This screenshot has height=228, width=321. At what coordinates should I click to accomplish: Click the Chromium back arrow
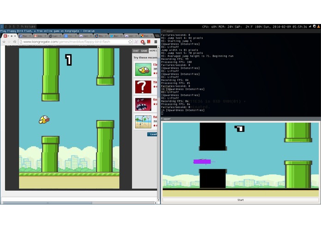point(4,42)
